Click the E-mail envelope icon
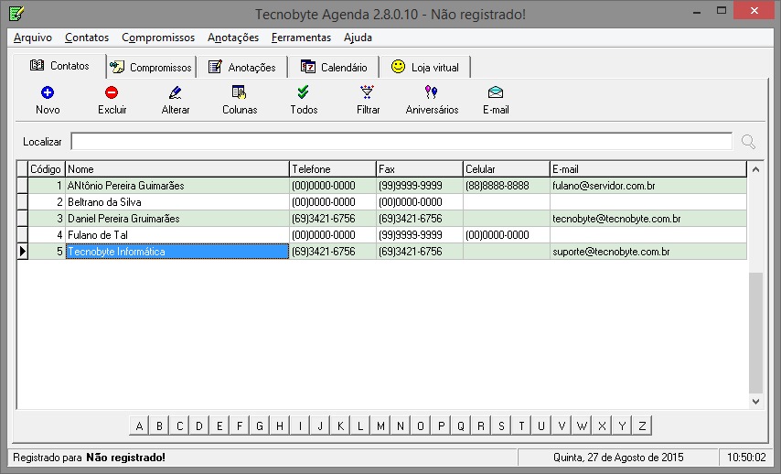 [496, 92]
